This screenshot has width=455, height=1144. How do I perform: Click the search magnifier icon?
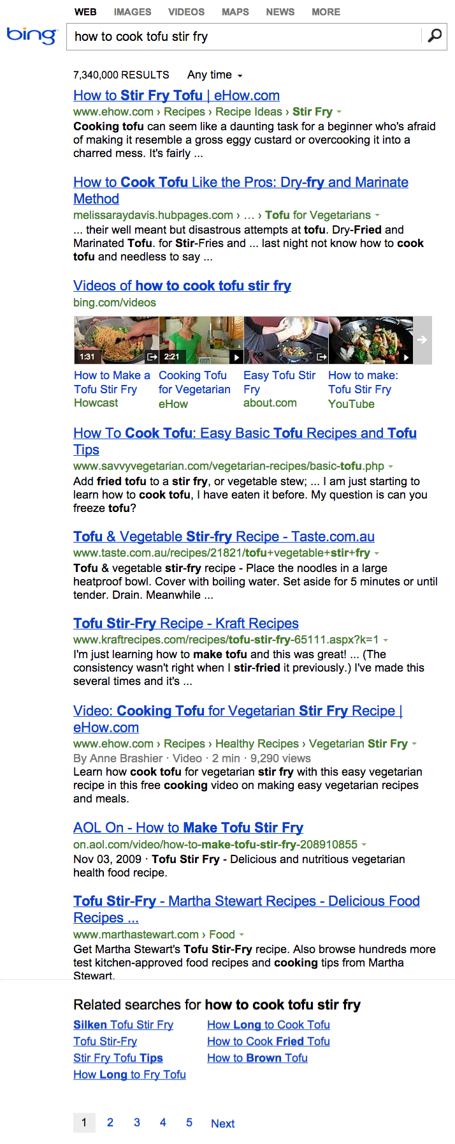pyautogui.click(x=435, y=36)
